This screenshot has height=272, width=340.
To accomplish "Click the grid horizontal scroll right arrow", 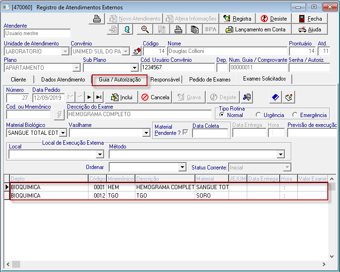I will point(324,264).
